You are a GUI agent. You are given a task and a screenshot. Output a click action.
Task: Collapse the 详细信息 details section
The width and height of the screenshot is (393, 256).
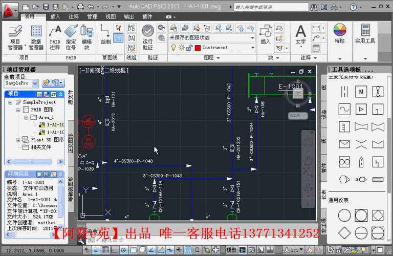pyautogui.click(x=61, y=174)
